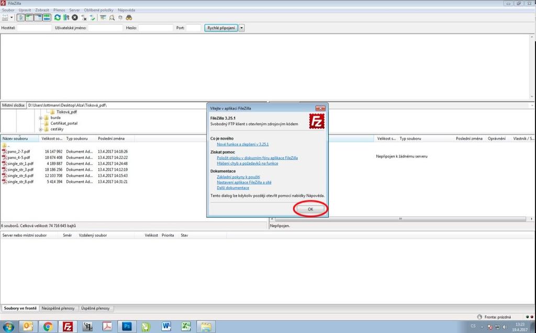Expand the cesťáky folder node
536x333 pixels.
tap(41, 130)
